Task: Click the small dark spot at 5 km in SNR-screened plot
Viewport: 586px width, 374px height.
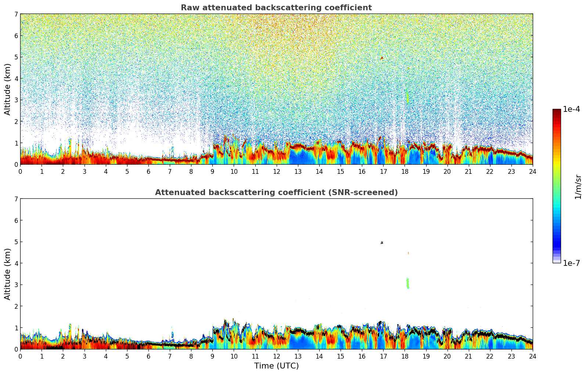Action: [382, 242]
